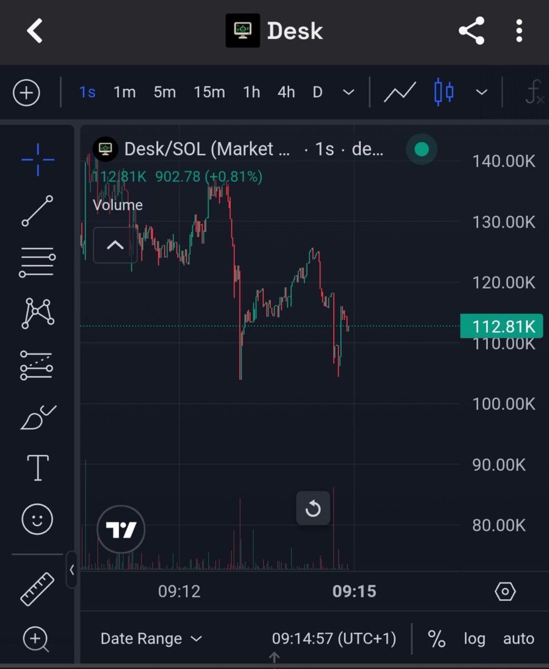Open the emoji icons tool
Screen dimensions: 549x669
[x=37, y=520]
